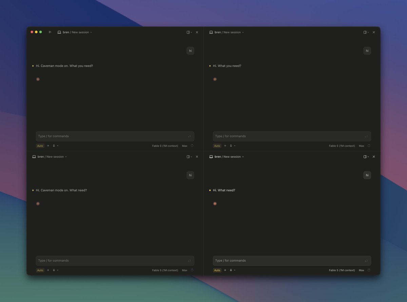Viewport: 407px width, 302px height.
Task: Toggle Auto mode in bottom-left pane
Action: coord(40,270)
